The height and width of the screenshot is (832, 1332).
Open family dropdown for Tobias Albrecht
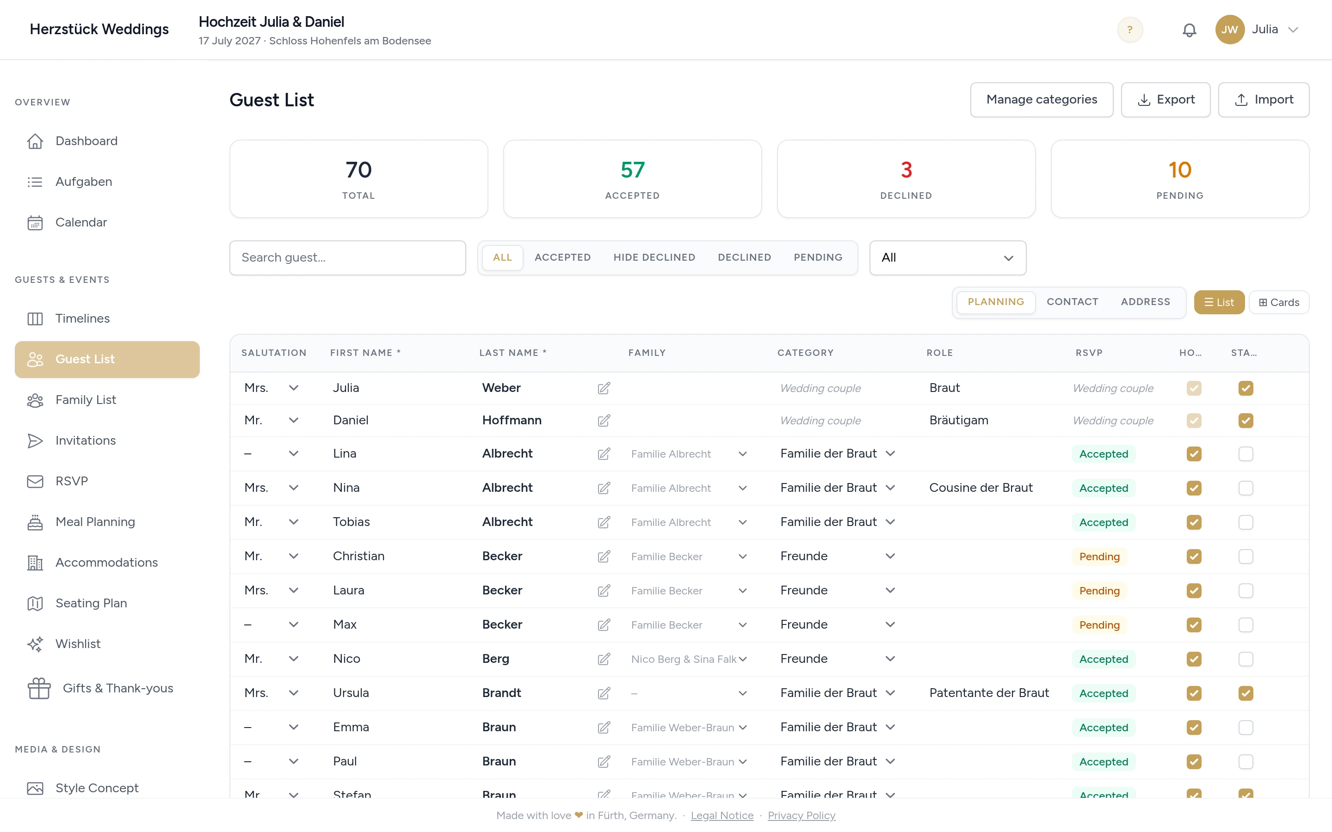click(742, 522)
